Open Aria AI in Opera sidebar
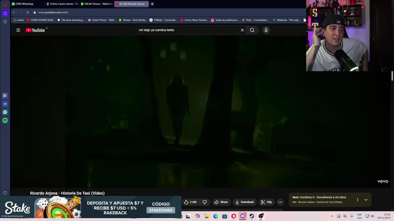Screen dimensions: 394x221 click(5, 96)
